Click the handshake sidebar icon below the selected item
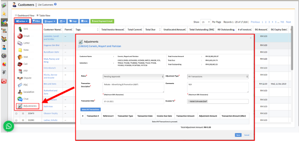This screenshot has height=142, width=299. pos(4,30)
